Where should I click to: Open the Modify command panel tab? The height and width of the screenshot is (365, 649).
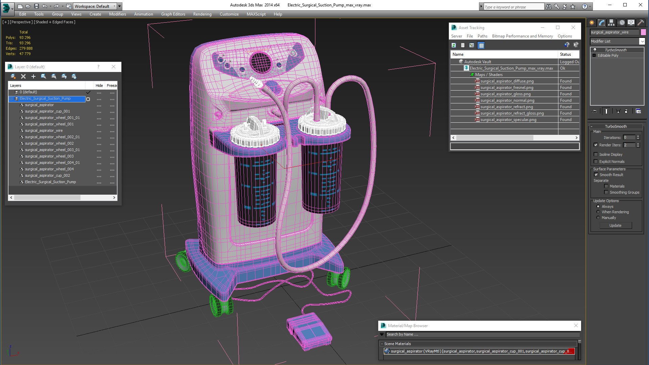point(602,23)
